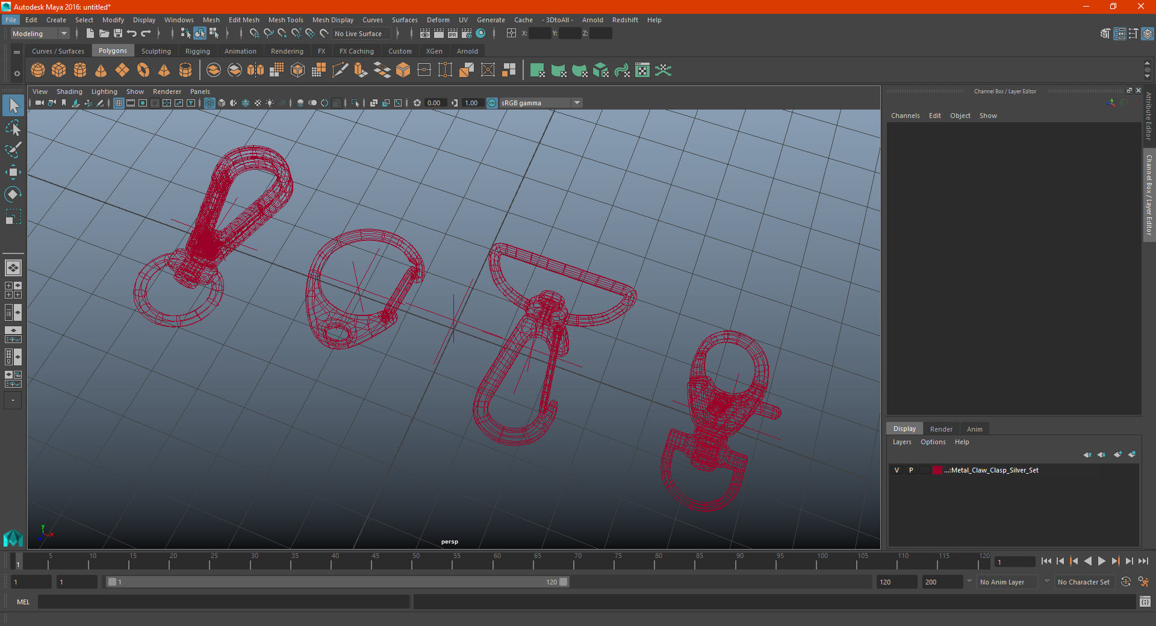Viewport: 1156px width, 626px height.
Task: Switch to the Rigging shelf tab
Action: click(197, 51)
